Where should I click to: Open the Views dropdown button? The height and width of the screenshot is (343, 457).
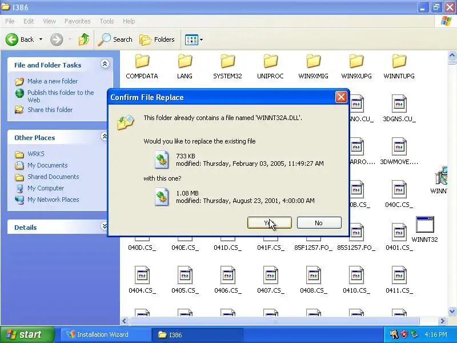pyautogui.click(x=194, y=39)
